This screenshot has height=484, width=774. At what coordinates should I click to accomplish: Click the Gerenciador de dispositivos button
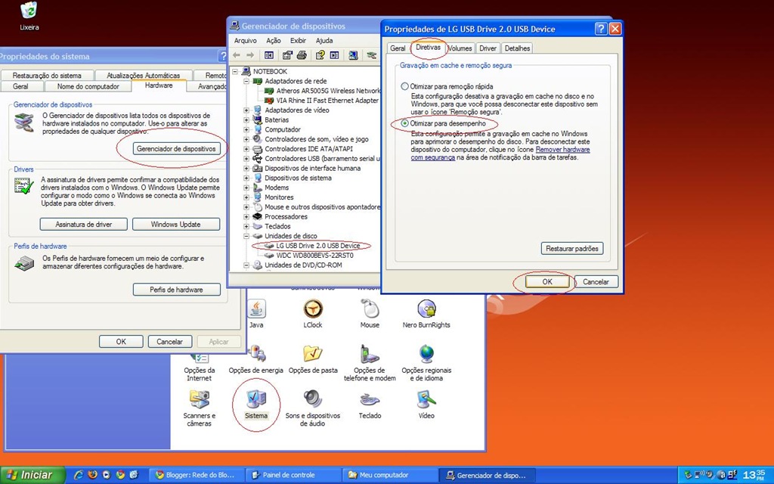tap(176, 148)
